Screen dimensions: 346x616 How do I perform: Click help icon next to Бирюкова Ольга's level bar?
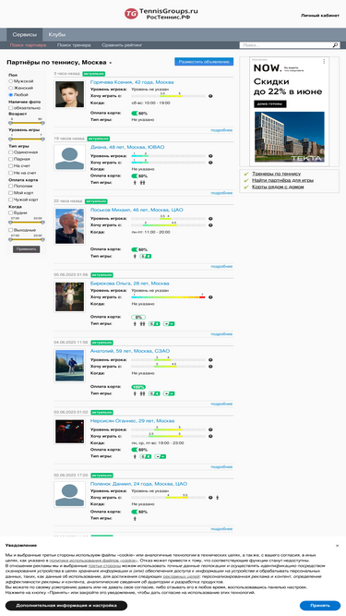210,297
